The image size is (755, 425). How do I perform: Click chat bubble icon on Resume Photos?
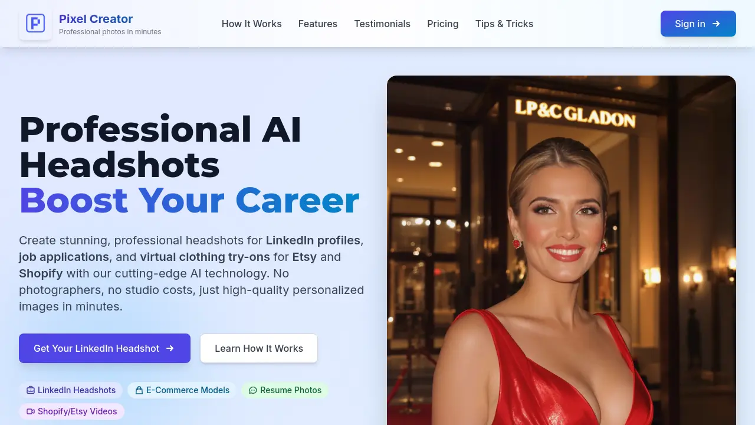coord(253,390)
